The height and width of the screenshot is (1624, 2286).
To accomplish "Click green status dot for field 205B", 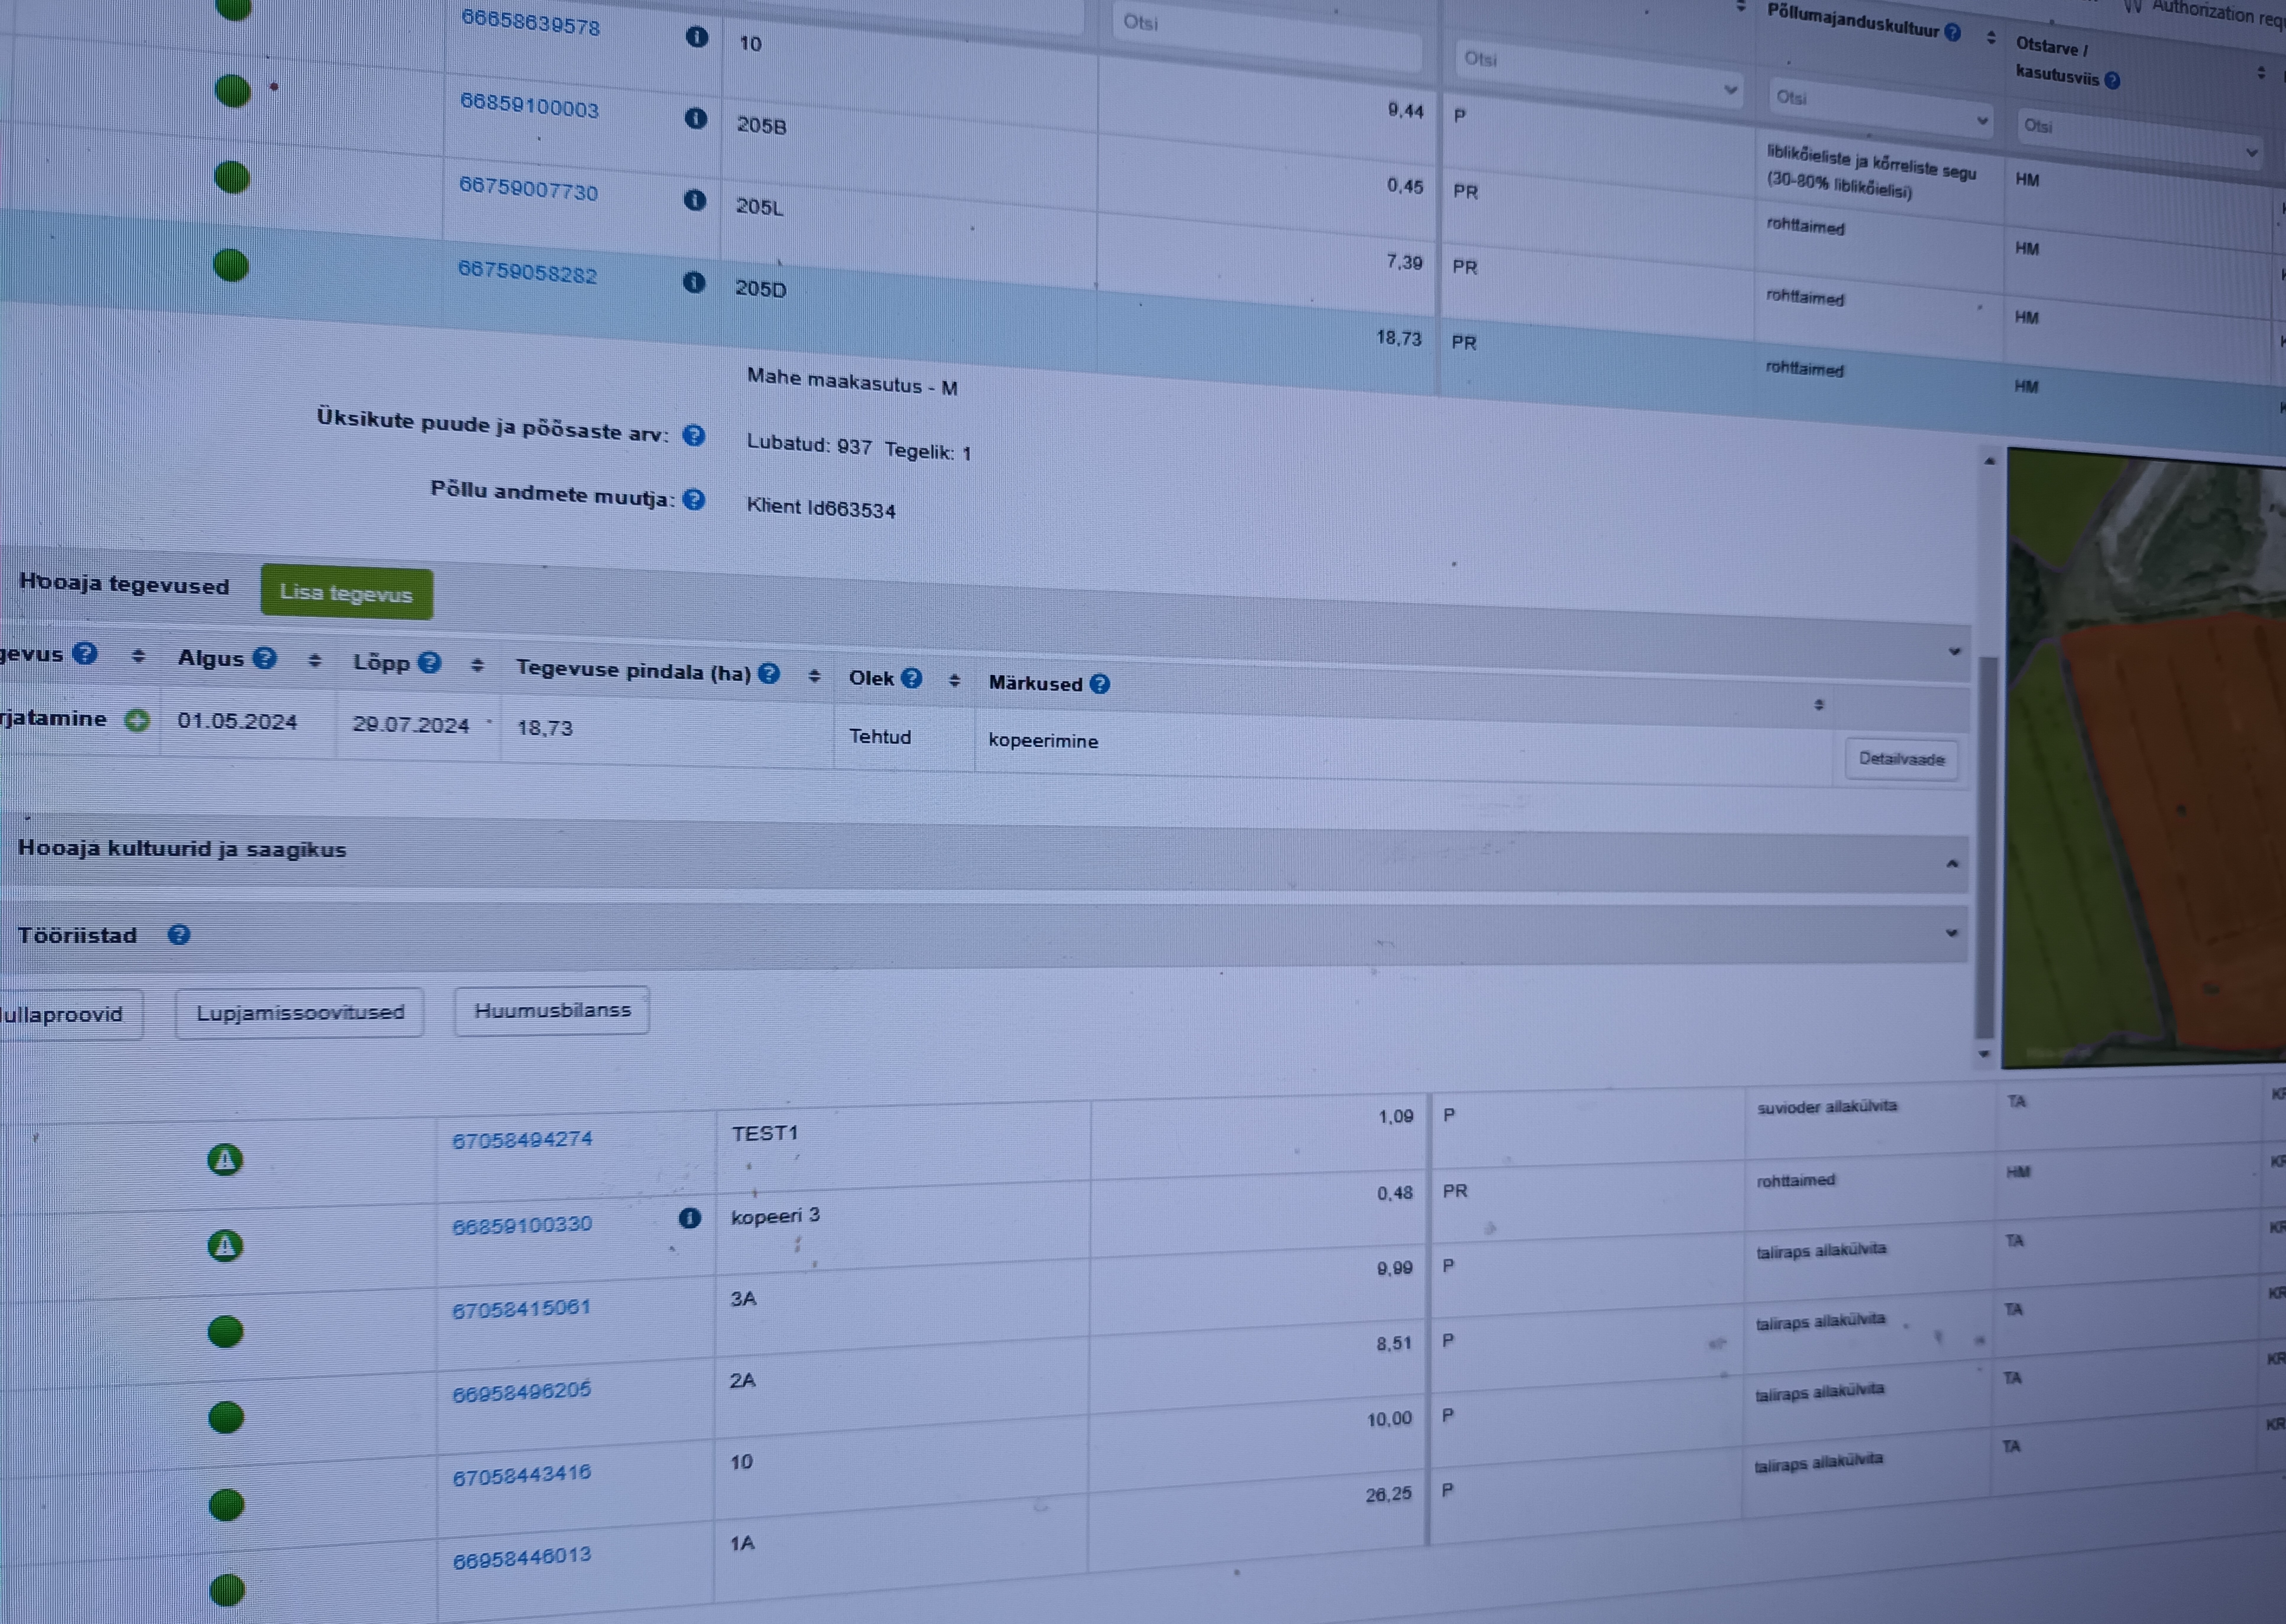I will (x=233, y=91).
